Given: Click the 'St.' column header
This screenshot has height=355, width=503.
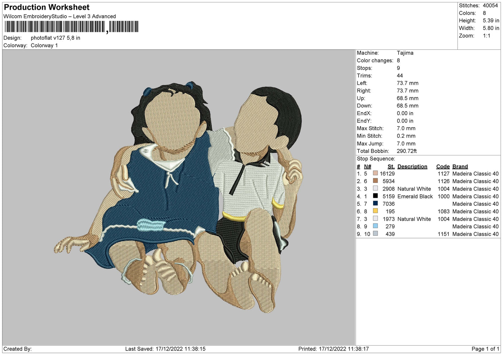Looking at the screenshot, I should (x=391, y=167).
